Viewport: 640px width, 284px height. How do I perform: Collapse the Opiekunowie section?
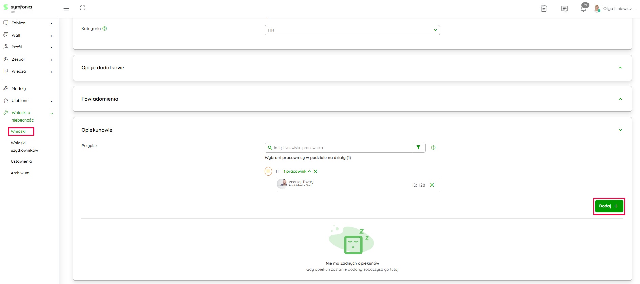(x=620, y=130)
